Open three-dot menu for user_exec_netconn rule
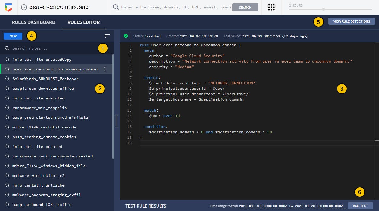 105,69
